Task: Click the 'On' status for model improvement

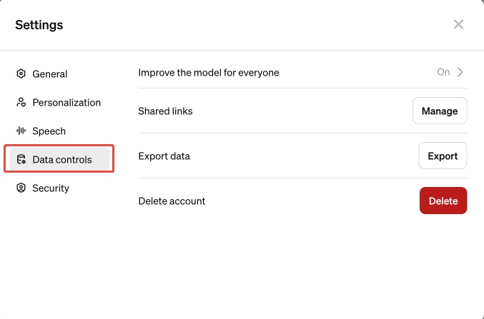Action: coord(443,72)
